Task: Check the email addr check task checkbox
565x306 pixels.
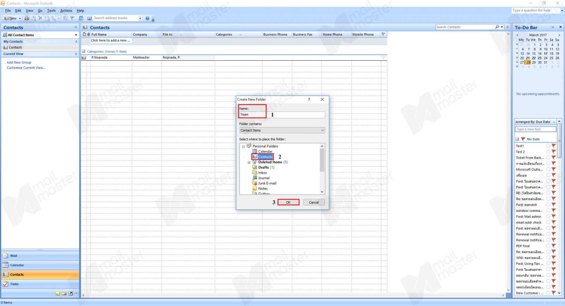Action: (x=548, y=222)
